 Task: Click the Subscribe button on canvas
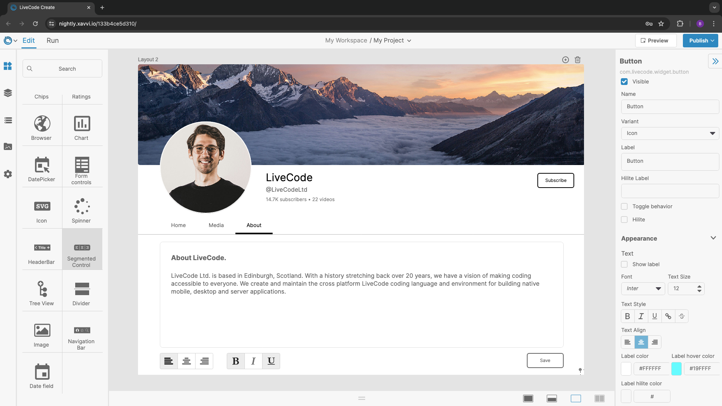coord(555,180)
